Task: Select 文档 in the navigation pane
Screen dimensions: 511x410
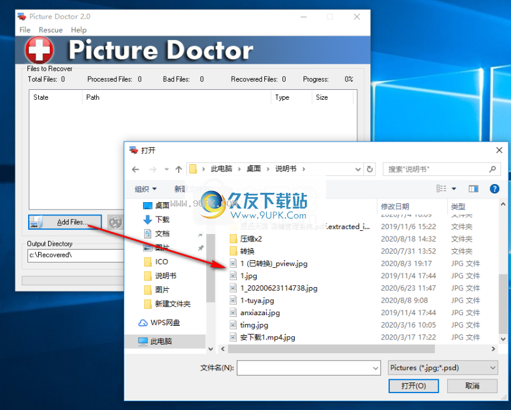Action: (x=162, y=233)
